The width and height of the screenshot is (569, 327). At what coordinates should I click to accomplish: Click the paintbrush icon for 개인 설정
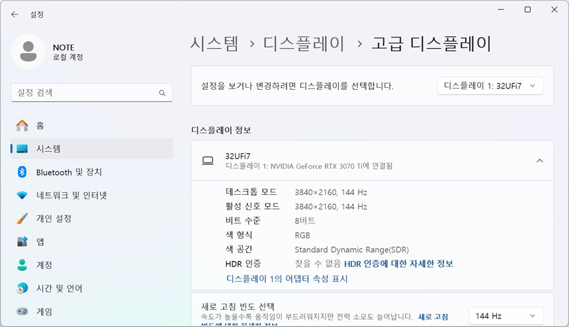22,219
